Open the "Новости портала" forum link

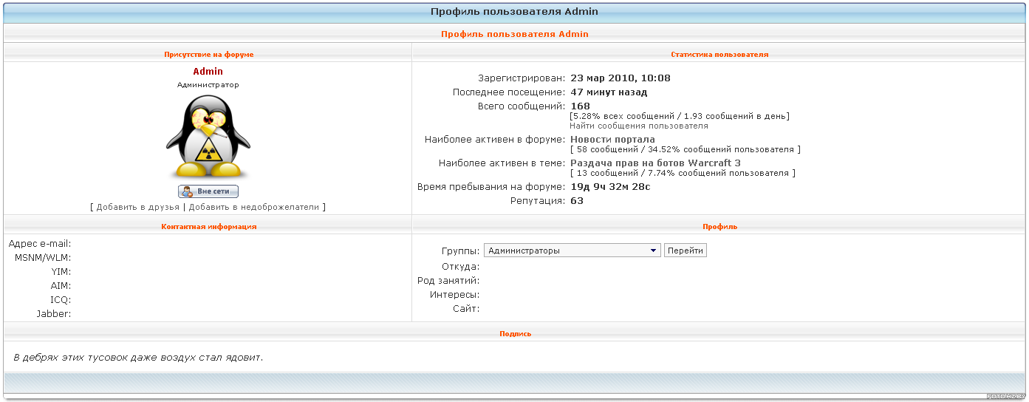pos(612,140)
